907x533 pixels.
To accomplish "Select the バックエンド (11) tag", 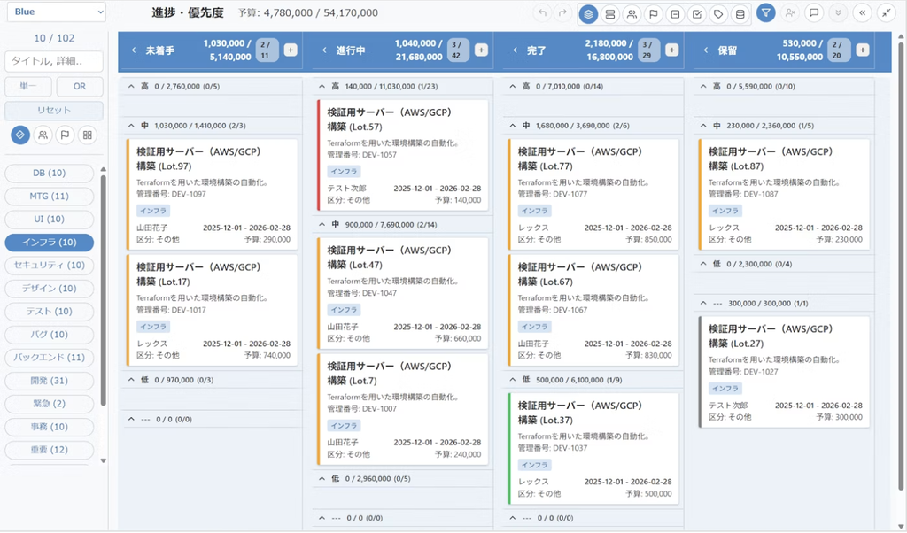I will click(50, 358).
